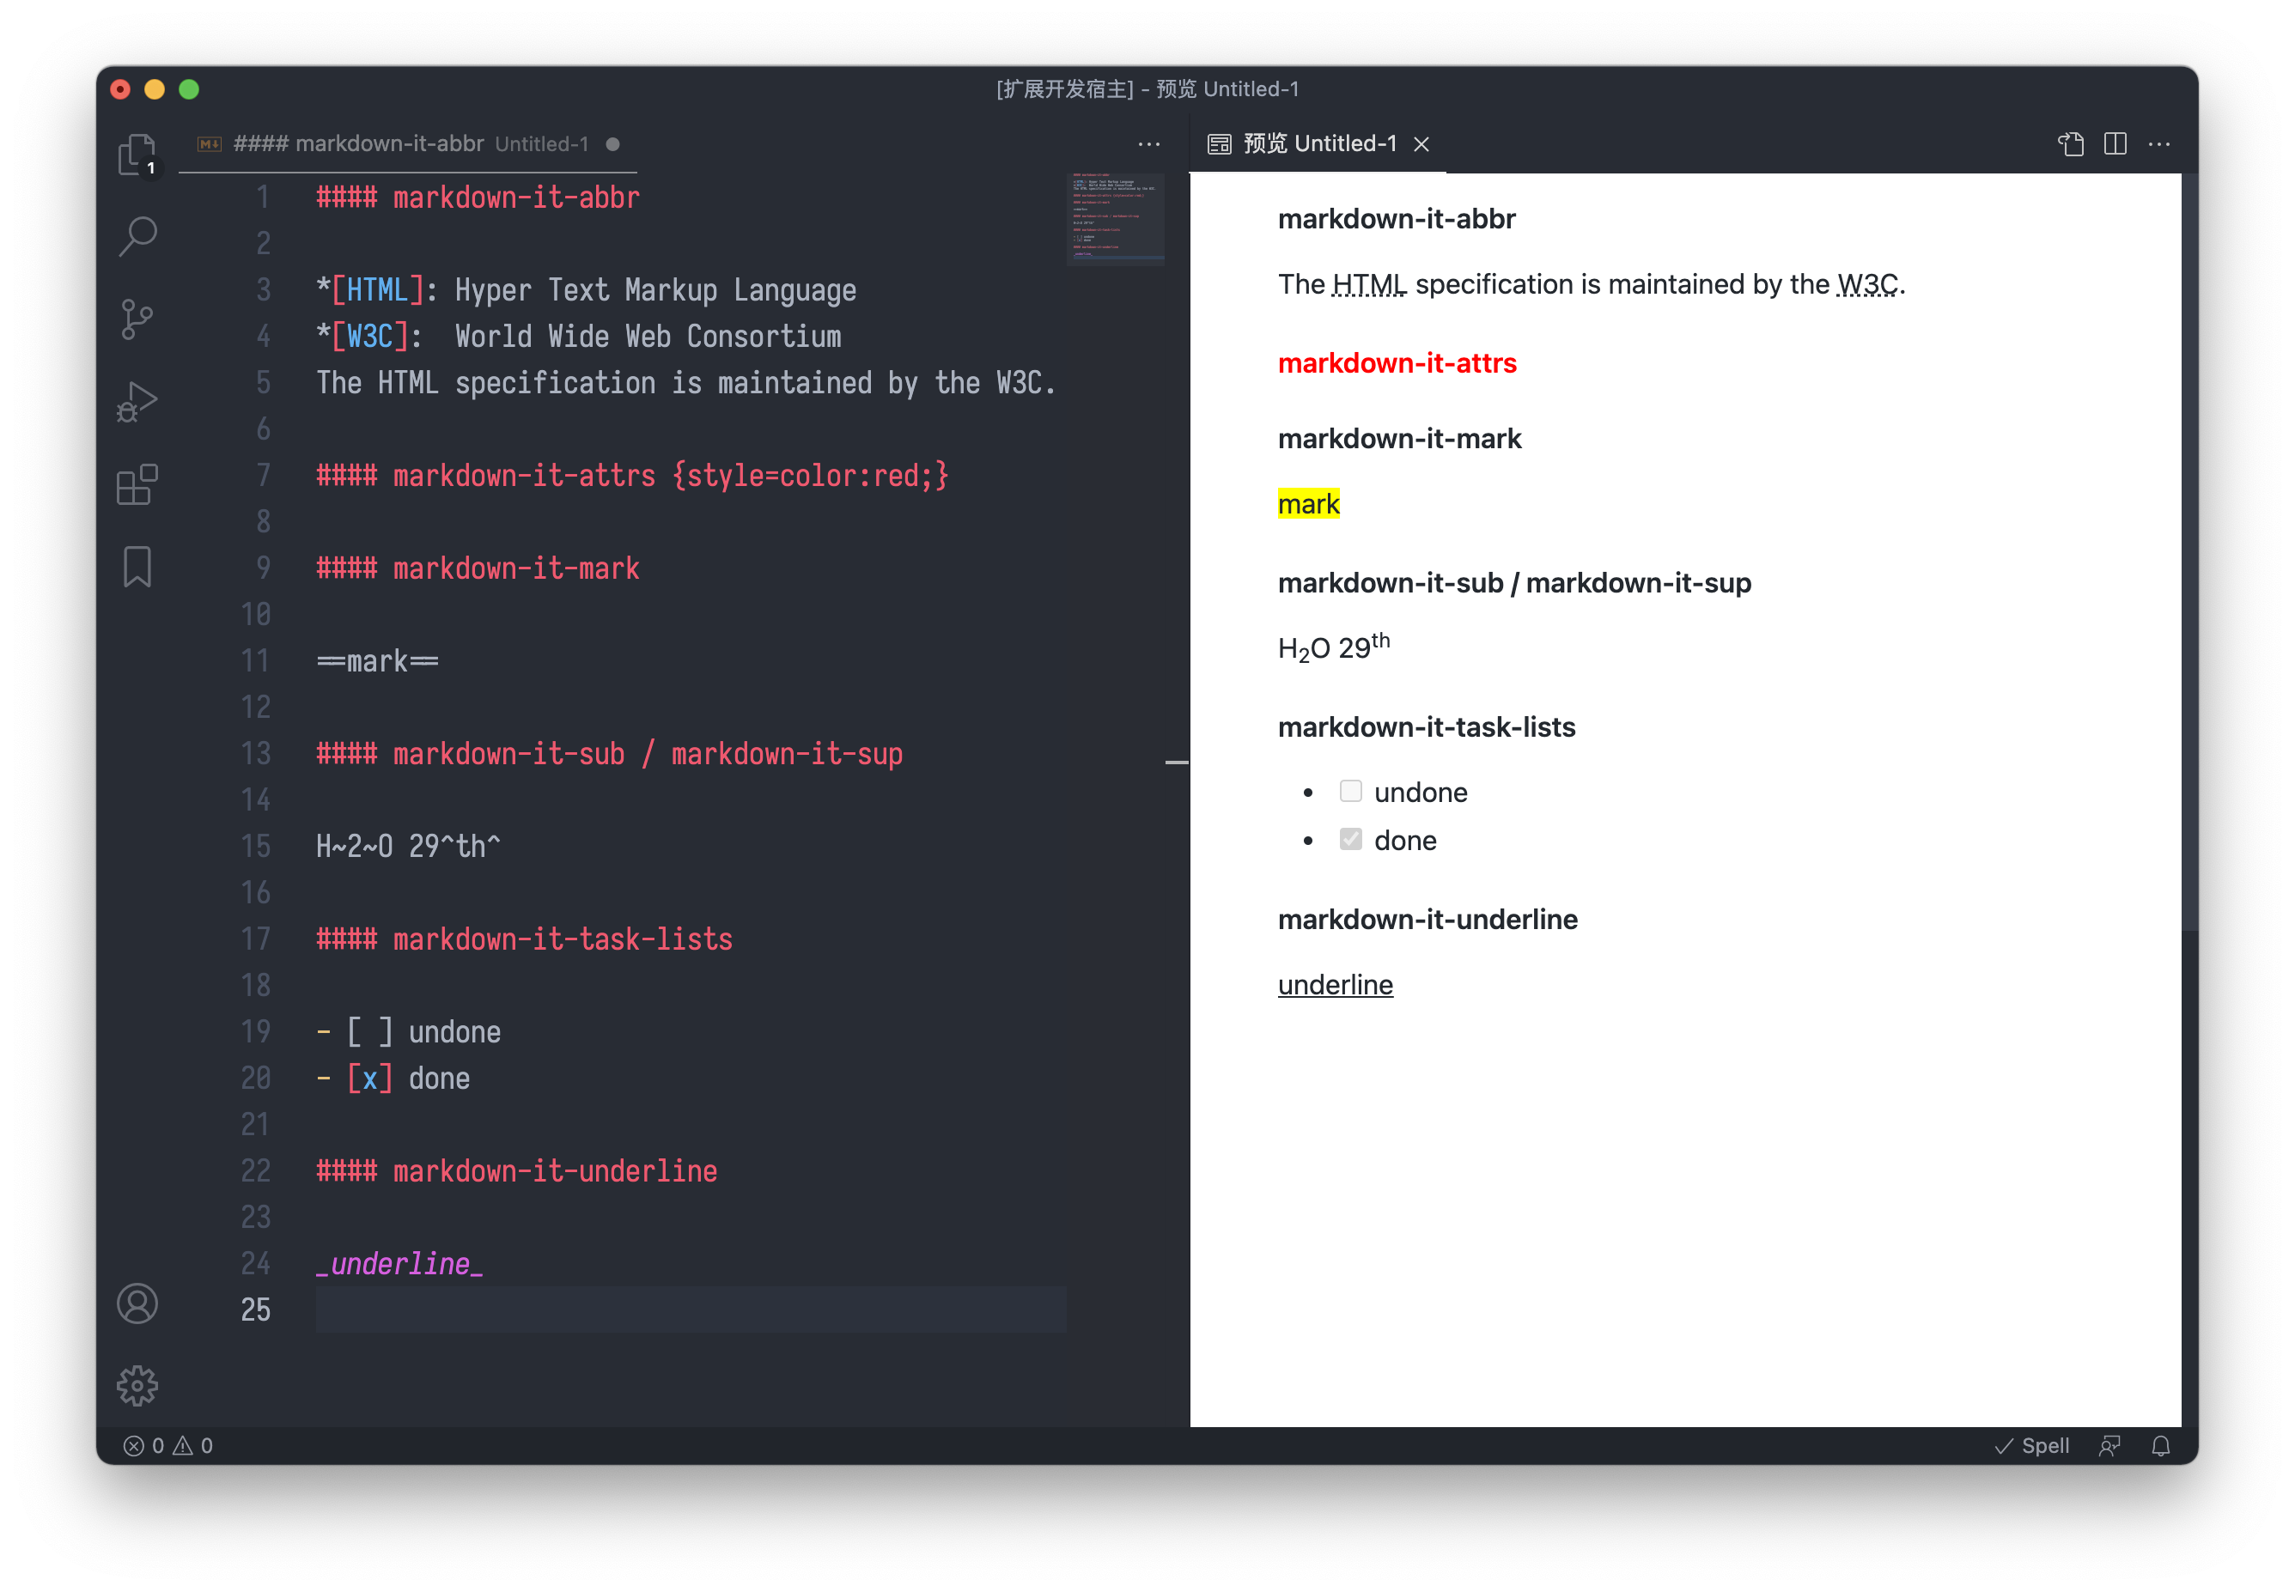The height and width of the screenshot is (1592, 2295).
Task: Open the Source Control view
Action: point(137,319)
